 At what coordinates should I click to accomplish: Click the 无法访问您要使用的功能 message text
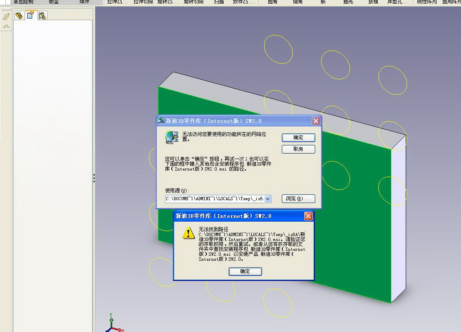[x=225, y=136]
